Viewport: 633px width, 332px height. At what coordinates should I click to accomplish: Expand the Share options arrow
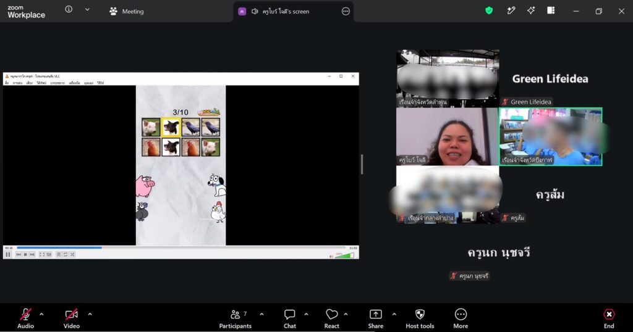[x=394, y=314]
